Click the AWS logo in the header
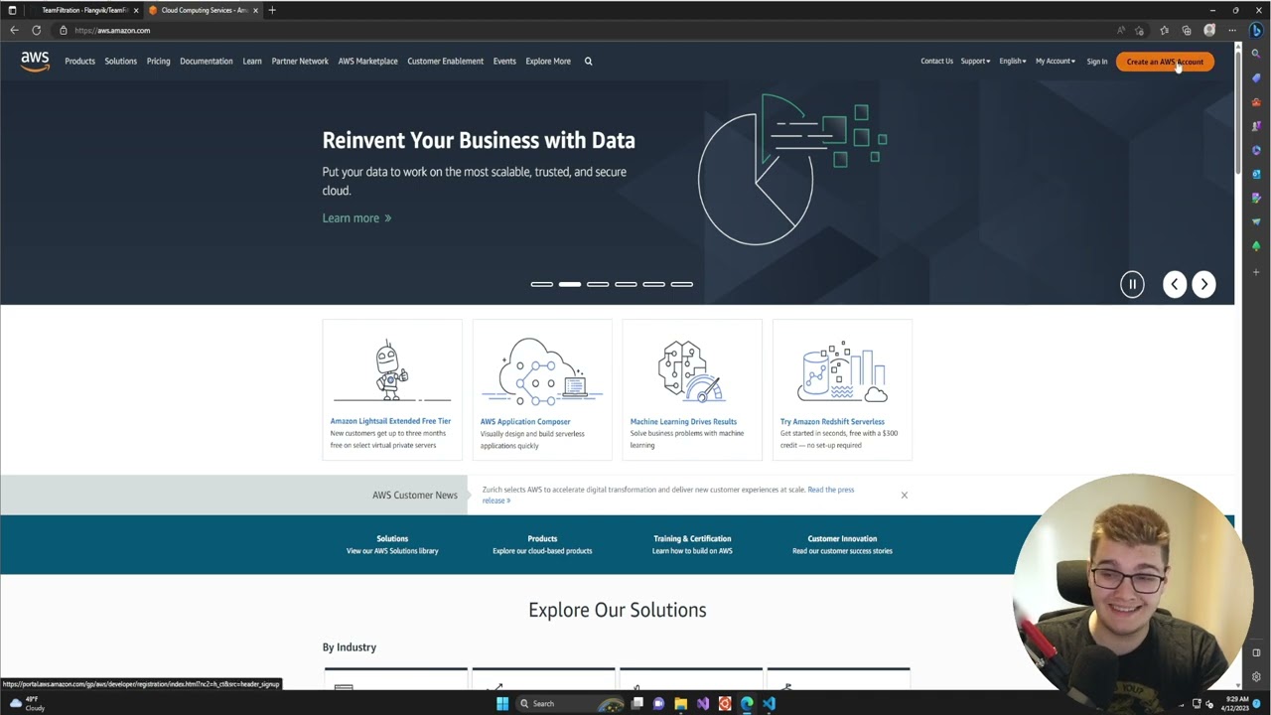The width and height of the screenshot is (1271, 715). tap(35, 62)
